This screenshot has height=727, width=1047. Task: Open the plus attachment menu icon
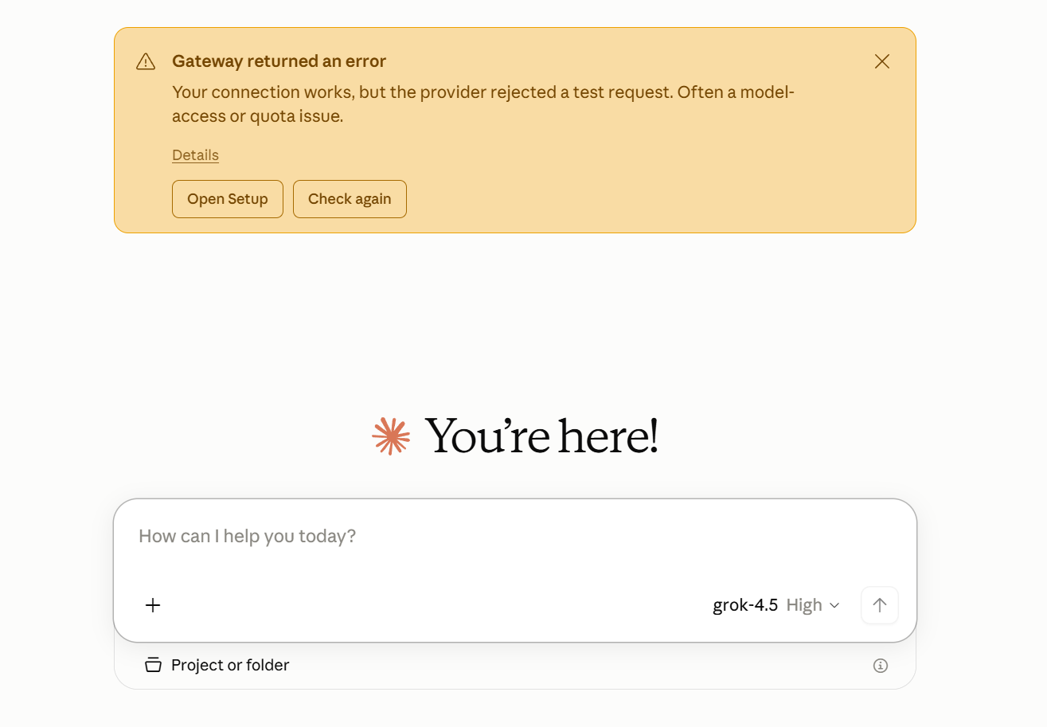[x=153, y=605]
